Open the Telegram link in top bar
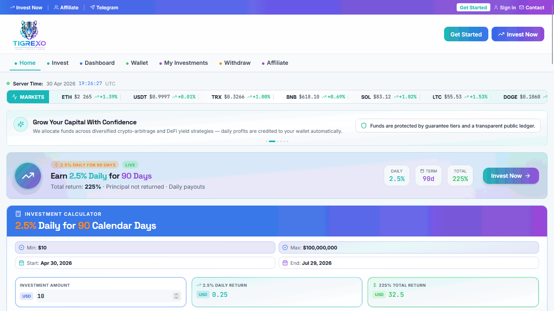 (x=104, y=7)
